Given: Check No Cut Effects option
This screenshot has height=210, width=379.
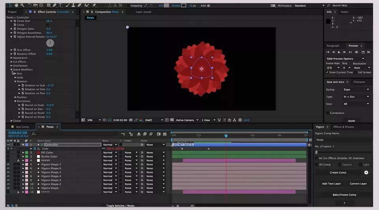Looking at the screenshot, I should 317,158.
